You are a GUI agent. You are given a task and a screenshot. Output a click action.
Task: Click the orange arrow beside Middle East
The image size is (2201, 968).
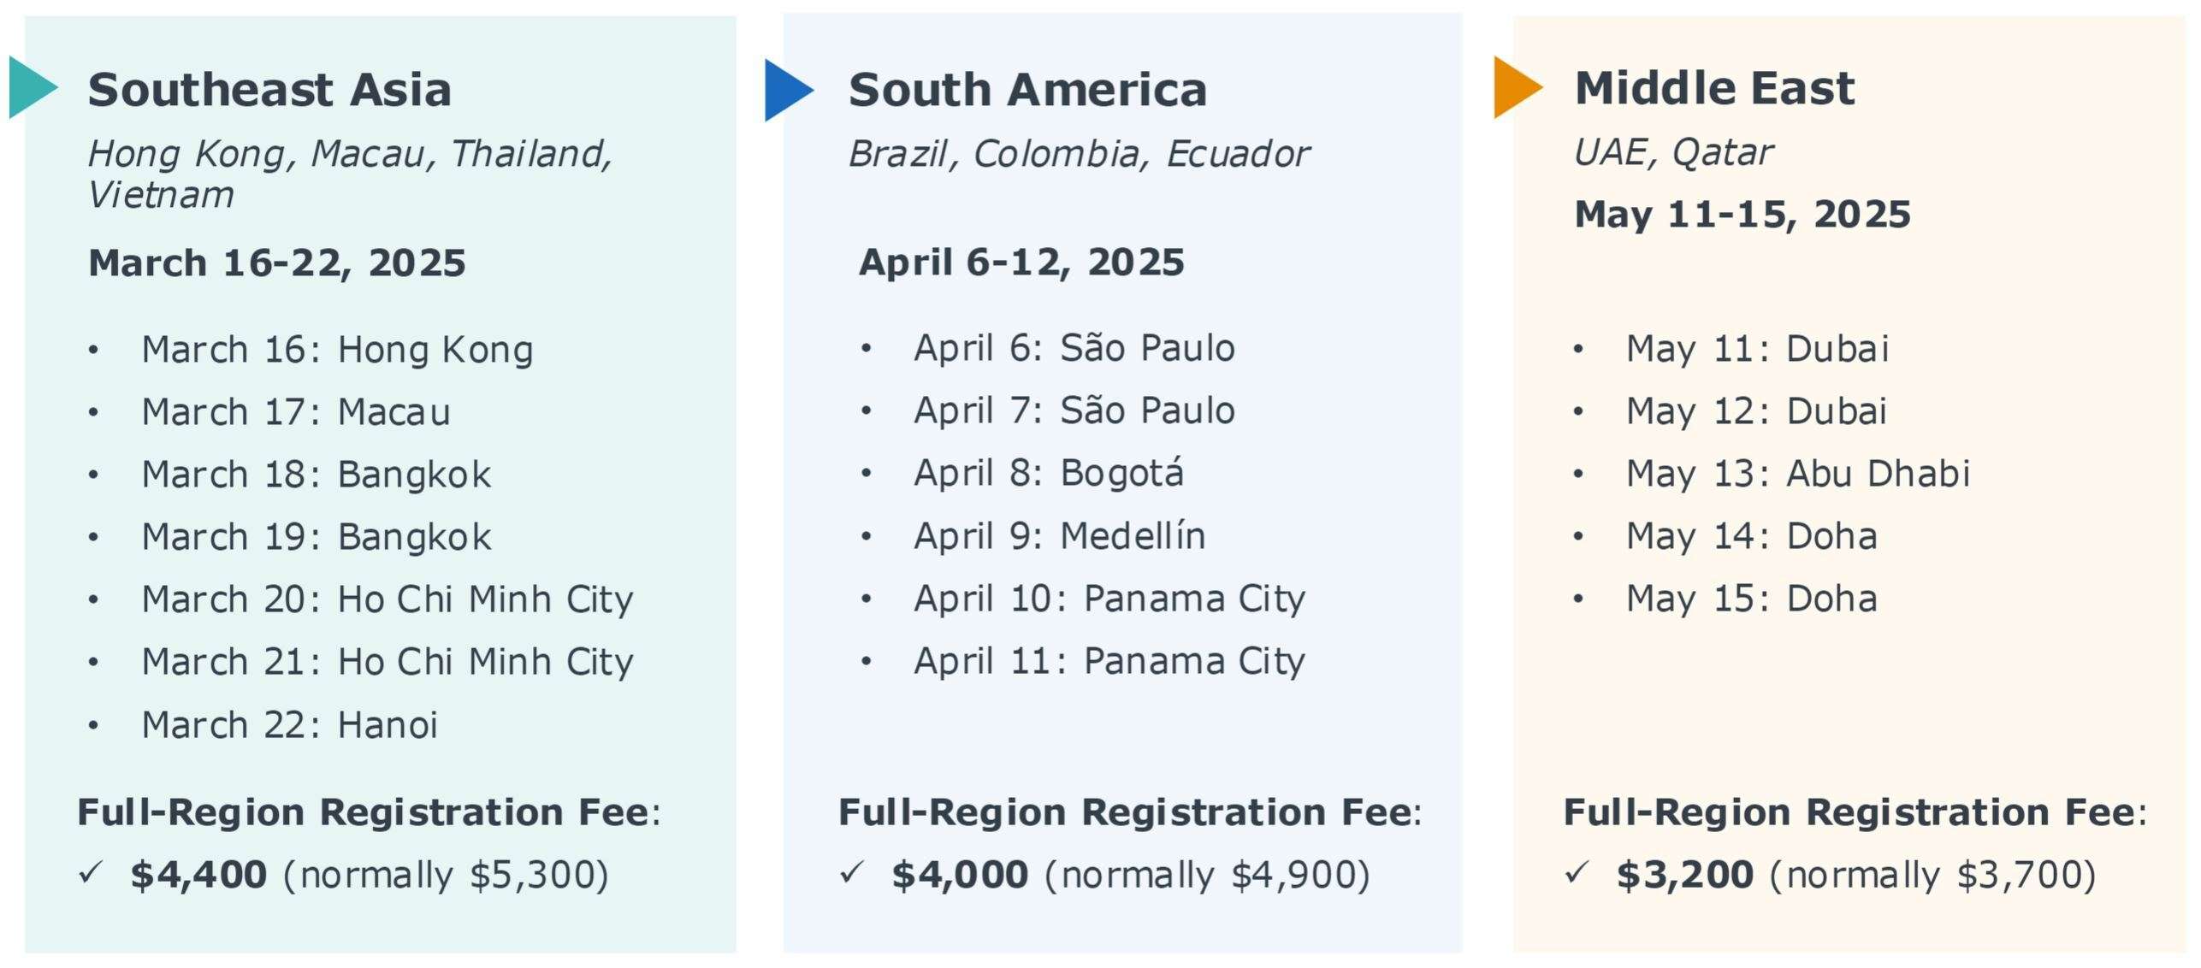coord(1515,87)
